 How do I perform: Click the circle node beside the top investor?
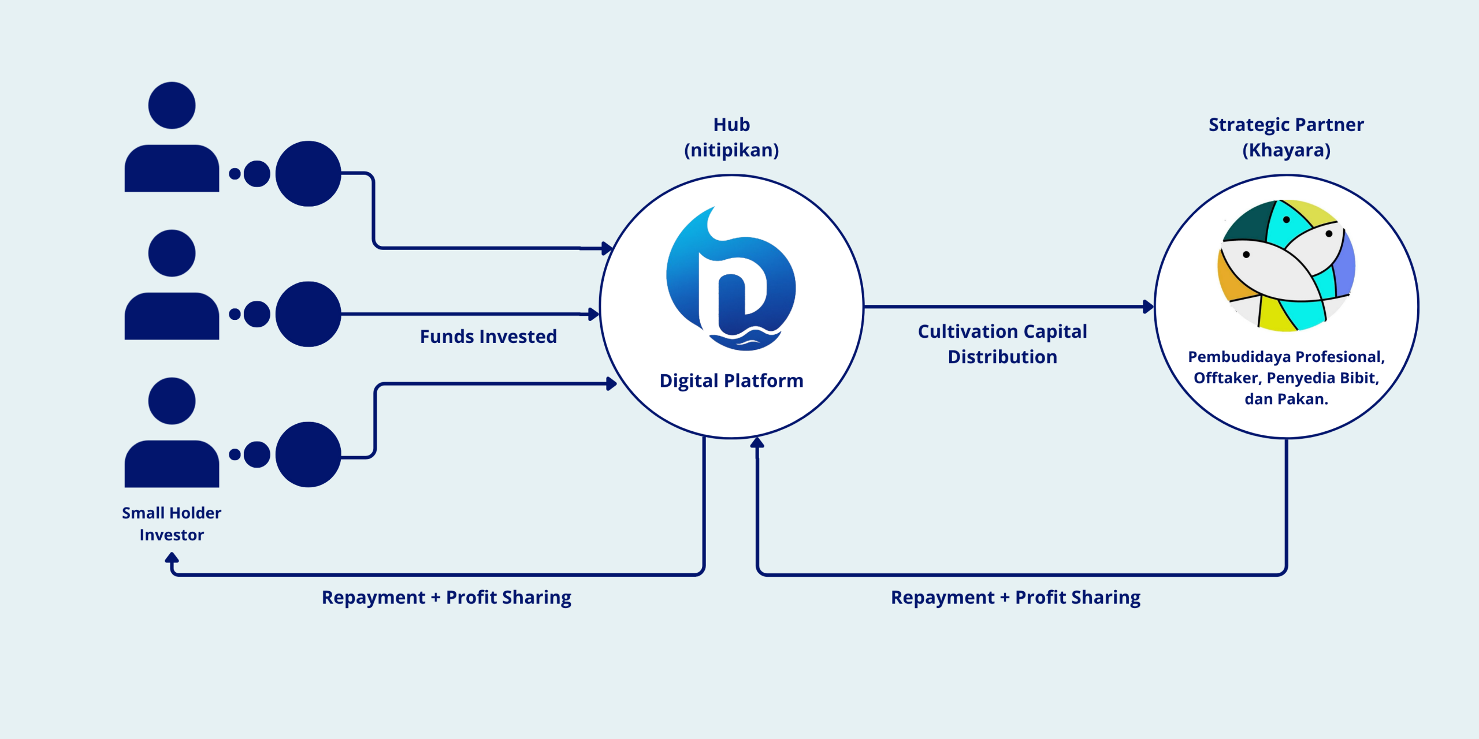[x=307, y=170]
